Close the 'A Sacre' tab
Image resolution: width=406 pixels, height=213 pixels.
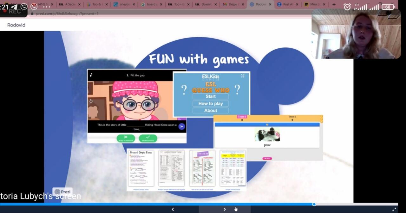point(79,4)
